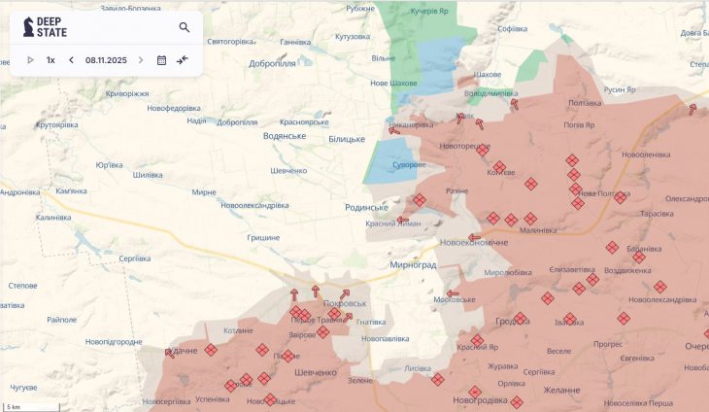This screenshot has width=709, height=412.
Task: Click the 5 km scale bar
Action: click(x=17, y=405)
